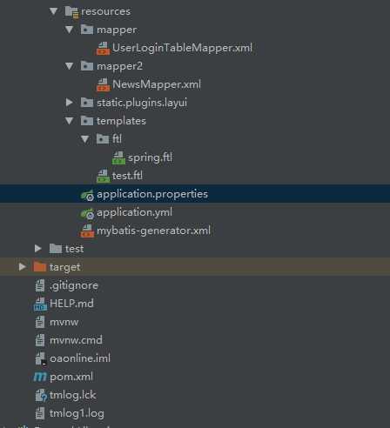
Task: Click the mapper folder icon
Action: tap(87, 30)
